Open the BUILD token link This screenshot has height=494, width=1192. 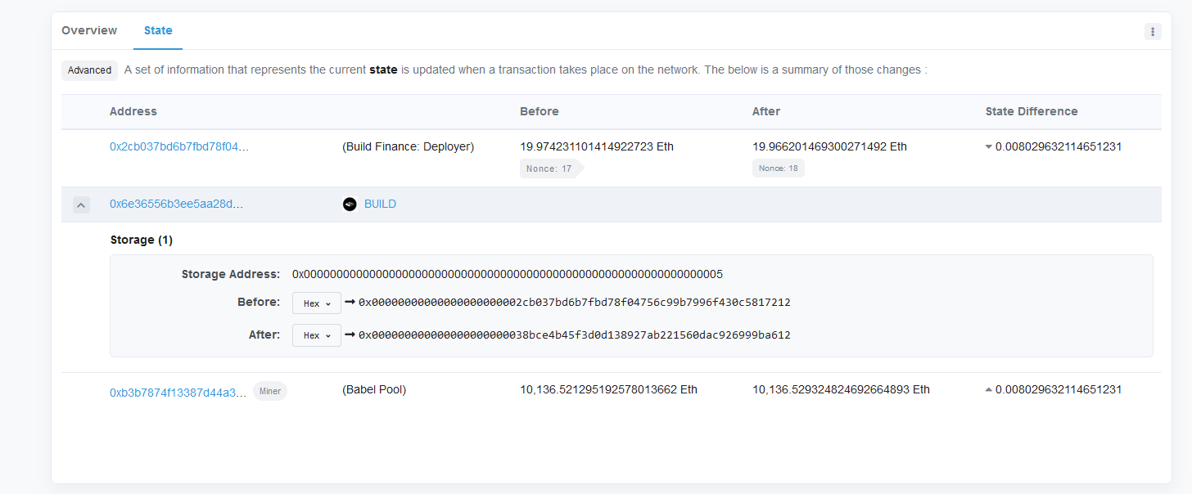click(x=380, y=204)
